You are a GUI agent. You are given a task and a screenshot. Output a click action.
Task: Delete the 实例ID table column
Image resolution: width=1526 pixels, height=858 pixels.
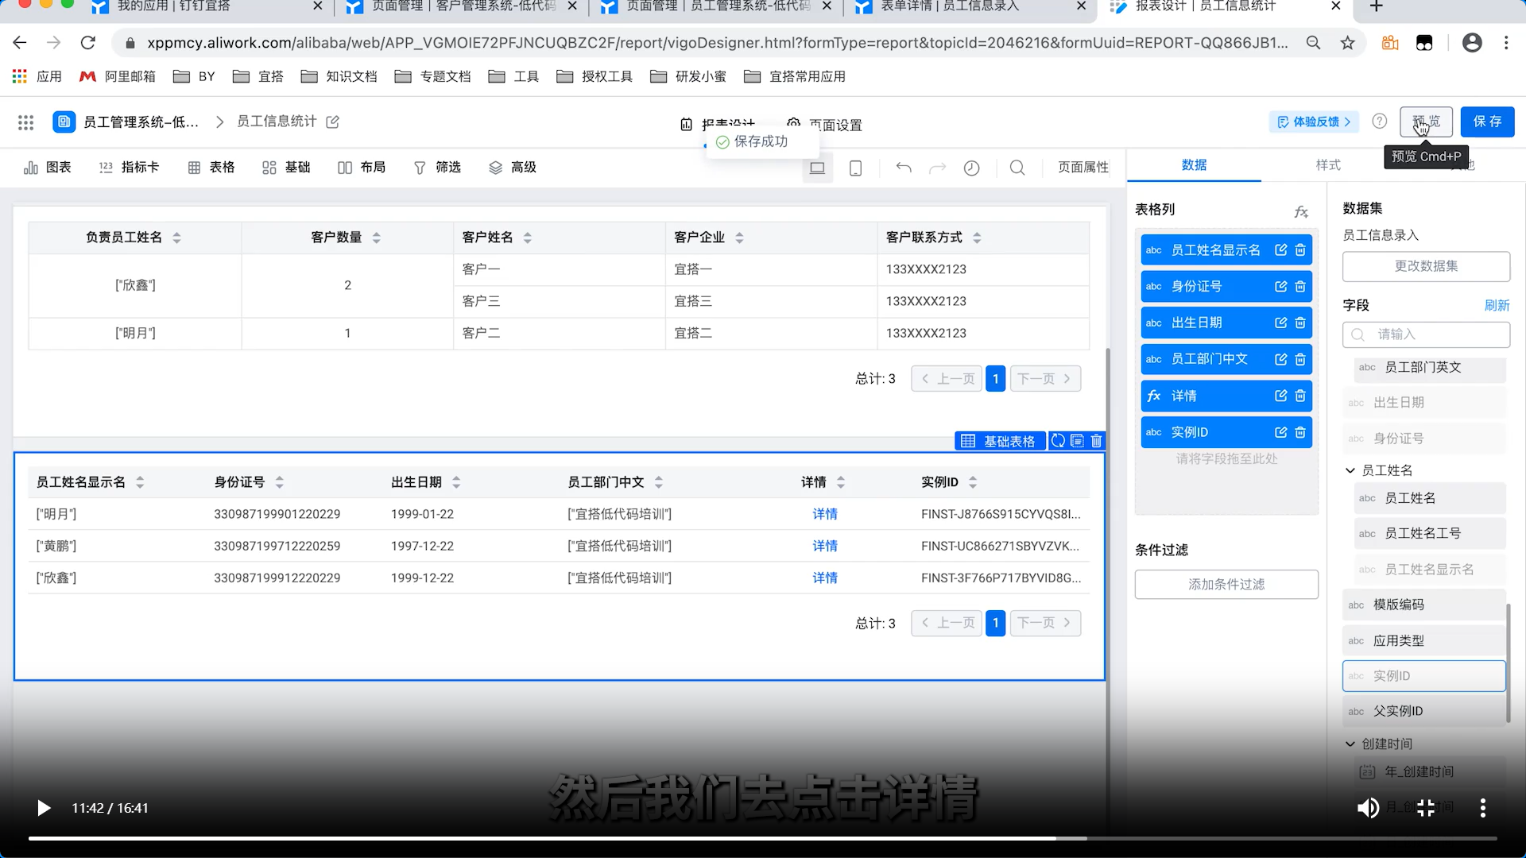1300,432
